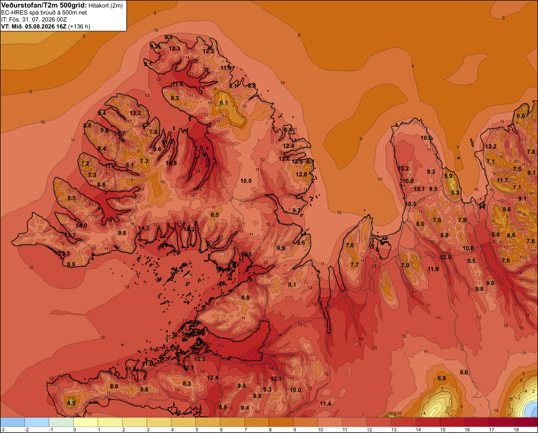Select the 5.3 temperature value on the map
The height and width of the screenshot is (433, 538).
click(x=455, y=193)
